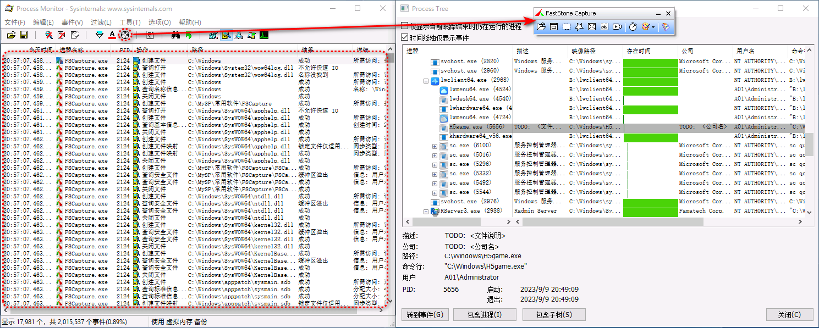Click the 包含进程(I) button
The height and width of the screenshot is (328, 819).
[x=485, y=315]
